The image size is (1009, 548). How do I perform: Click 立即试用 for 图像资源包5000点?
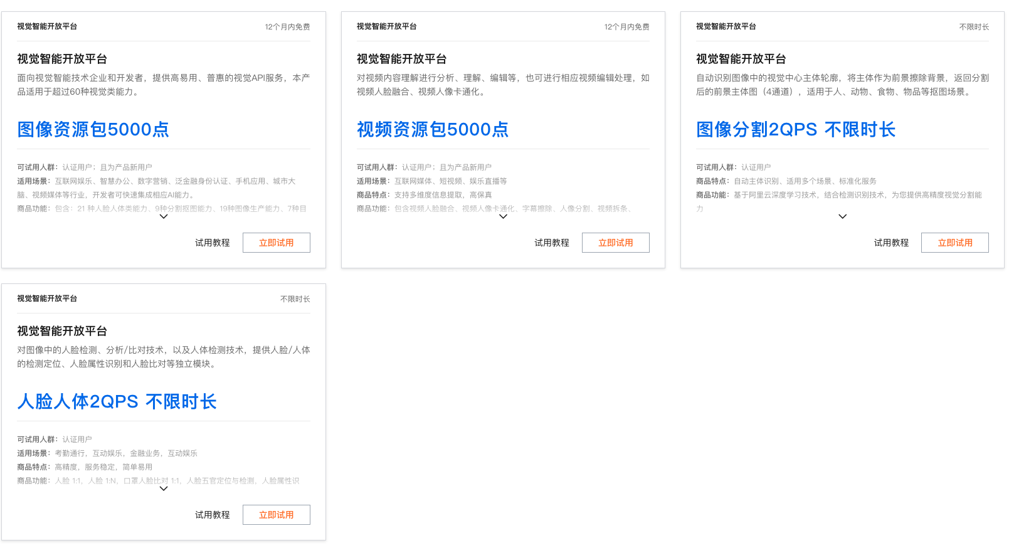click(277, 243)
